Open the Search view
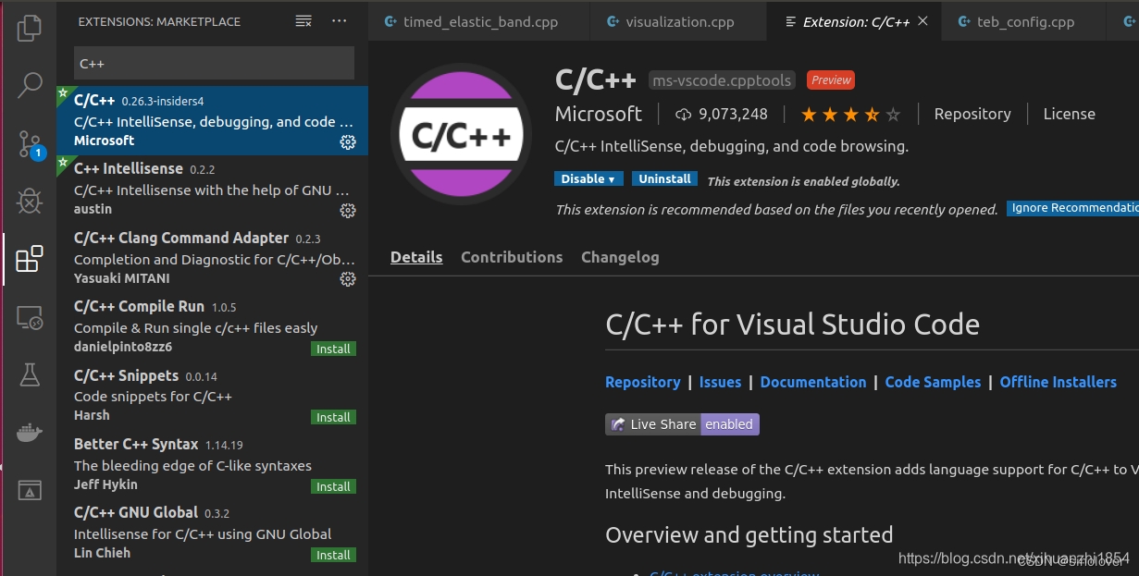Screen dimensions: 1139x576 29,84
